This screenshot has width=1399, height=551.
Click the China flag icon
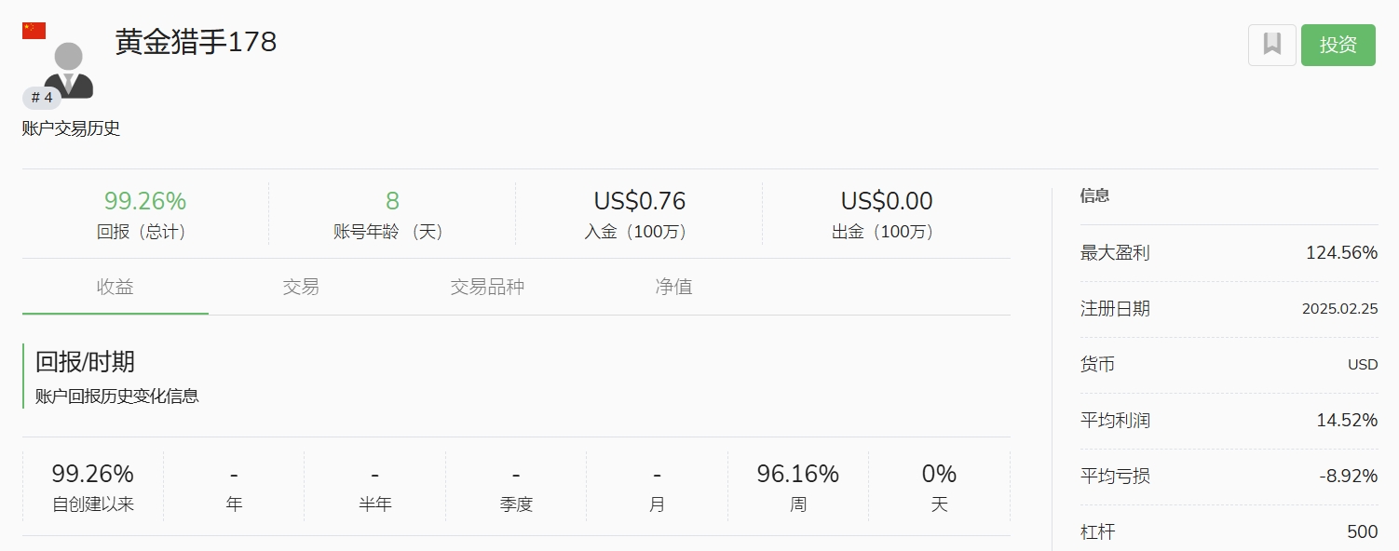(x=34, y=31)
